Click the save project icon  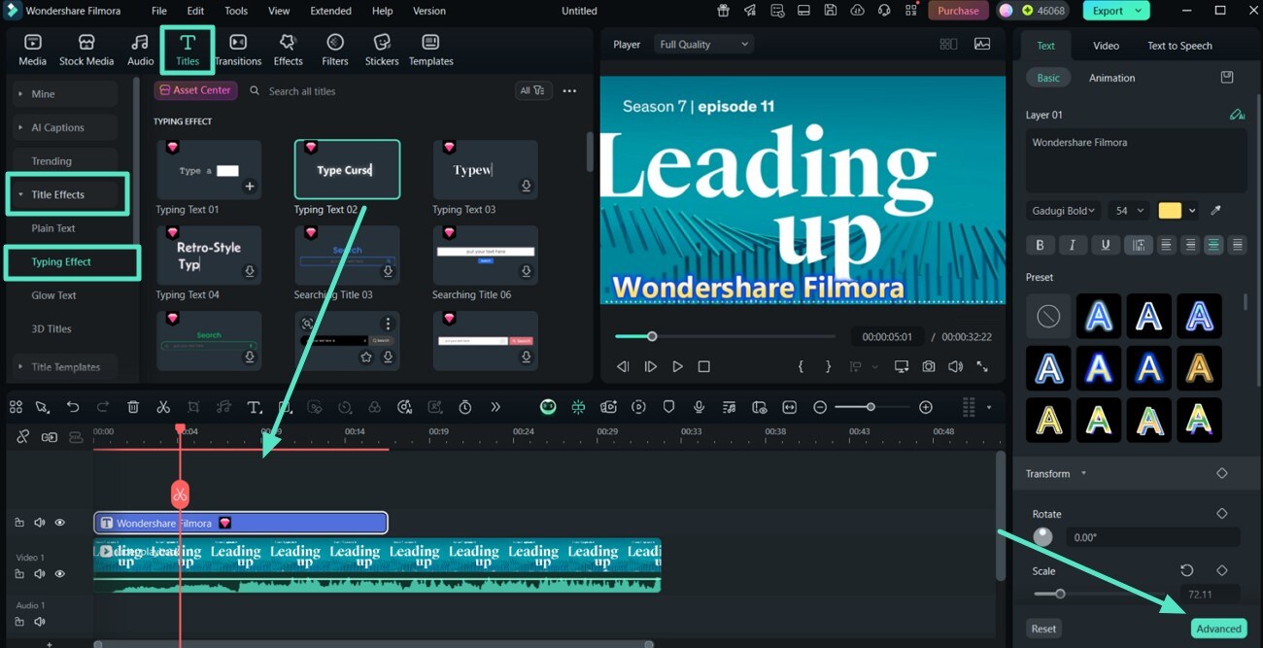(x=830, y=11)
